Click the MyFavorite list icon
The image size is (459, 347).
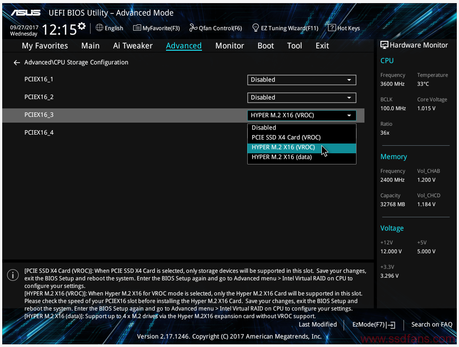(137, 28)
